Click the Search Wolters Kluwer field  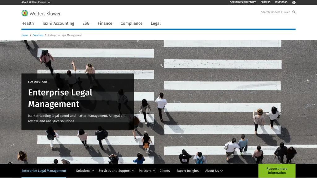tap(275, 12)
